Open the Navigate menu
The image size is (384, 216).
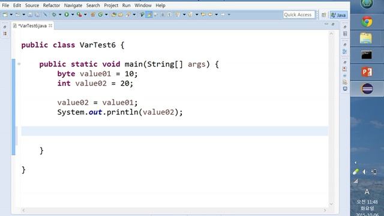(x=73, y=5)
